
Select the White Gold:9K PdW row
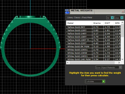93,46
